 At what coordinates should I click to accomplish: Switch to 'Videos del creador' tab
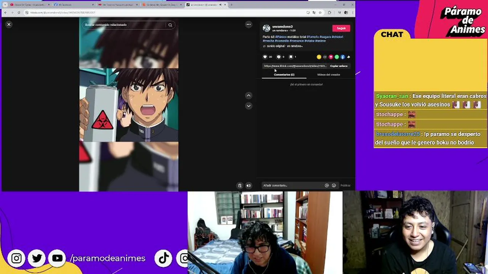tap(329, 75)
